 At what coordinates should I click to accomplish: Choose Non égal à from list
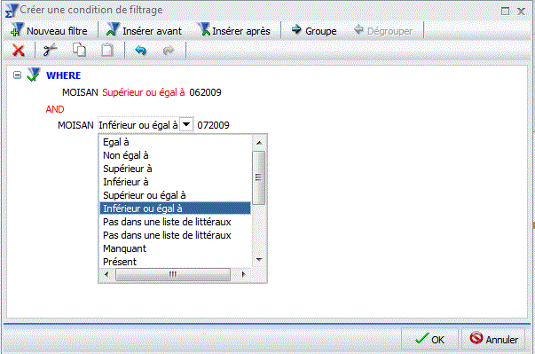[176, 155]
